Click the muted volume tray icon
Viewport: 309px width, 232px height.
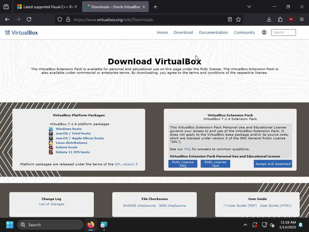pos(272,225)
